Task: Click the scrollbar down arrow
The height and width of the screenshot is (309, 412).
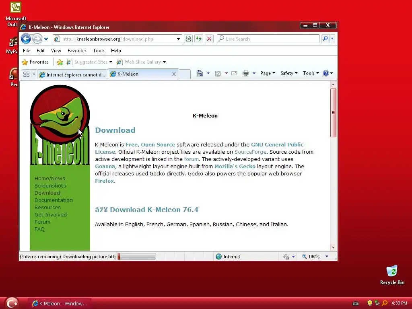Action: [333, 247]
